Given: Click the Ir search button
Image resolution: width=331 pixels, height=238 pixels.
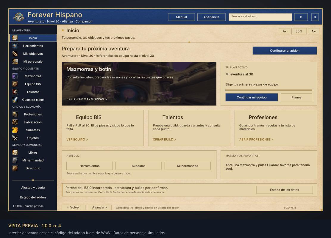Looking at the screenshot, I should coord(301,17).
